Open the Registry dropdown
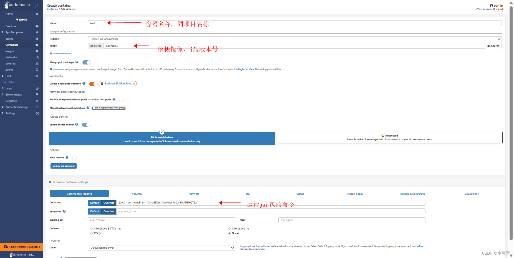This screenshot has width=514, height=258. 295,39
